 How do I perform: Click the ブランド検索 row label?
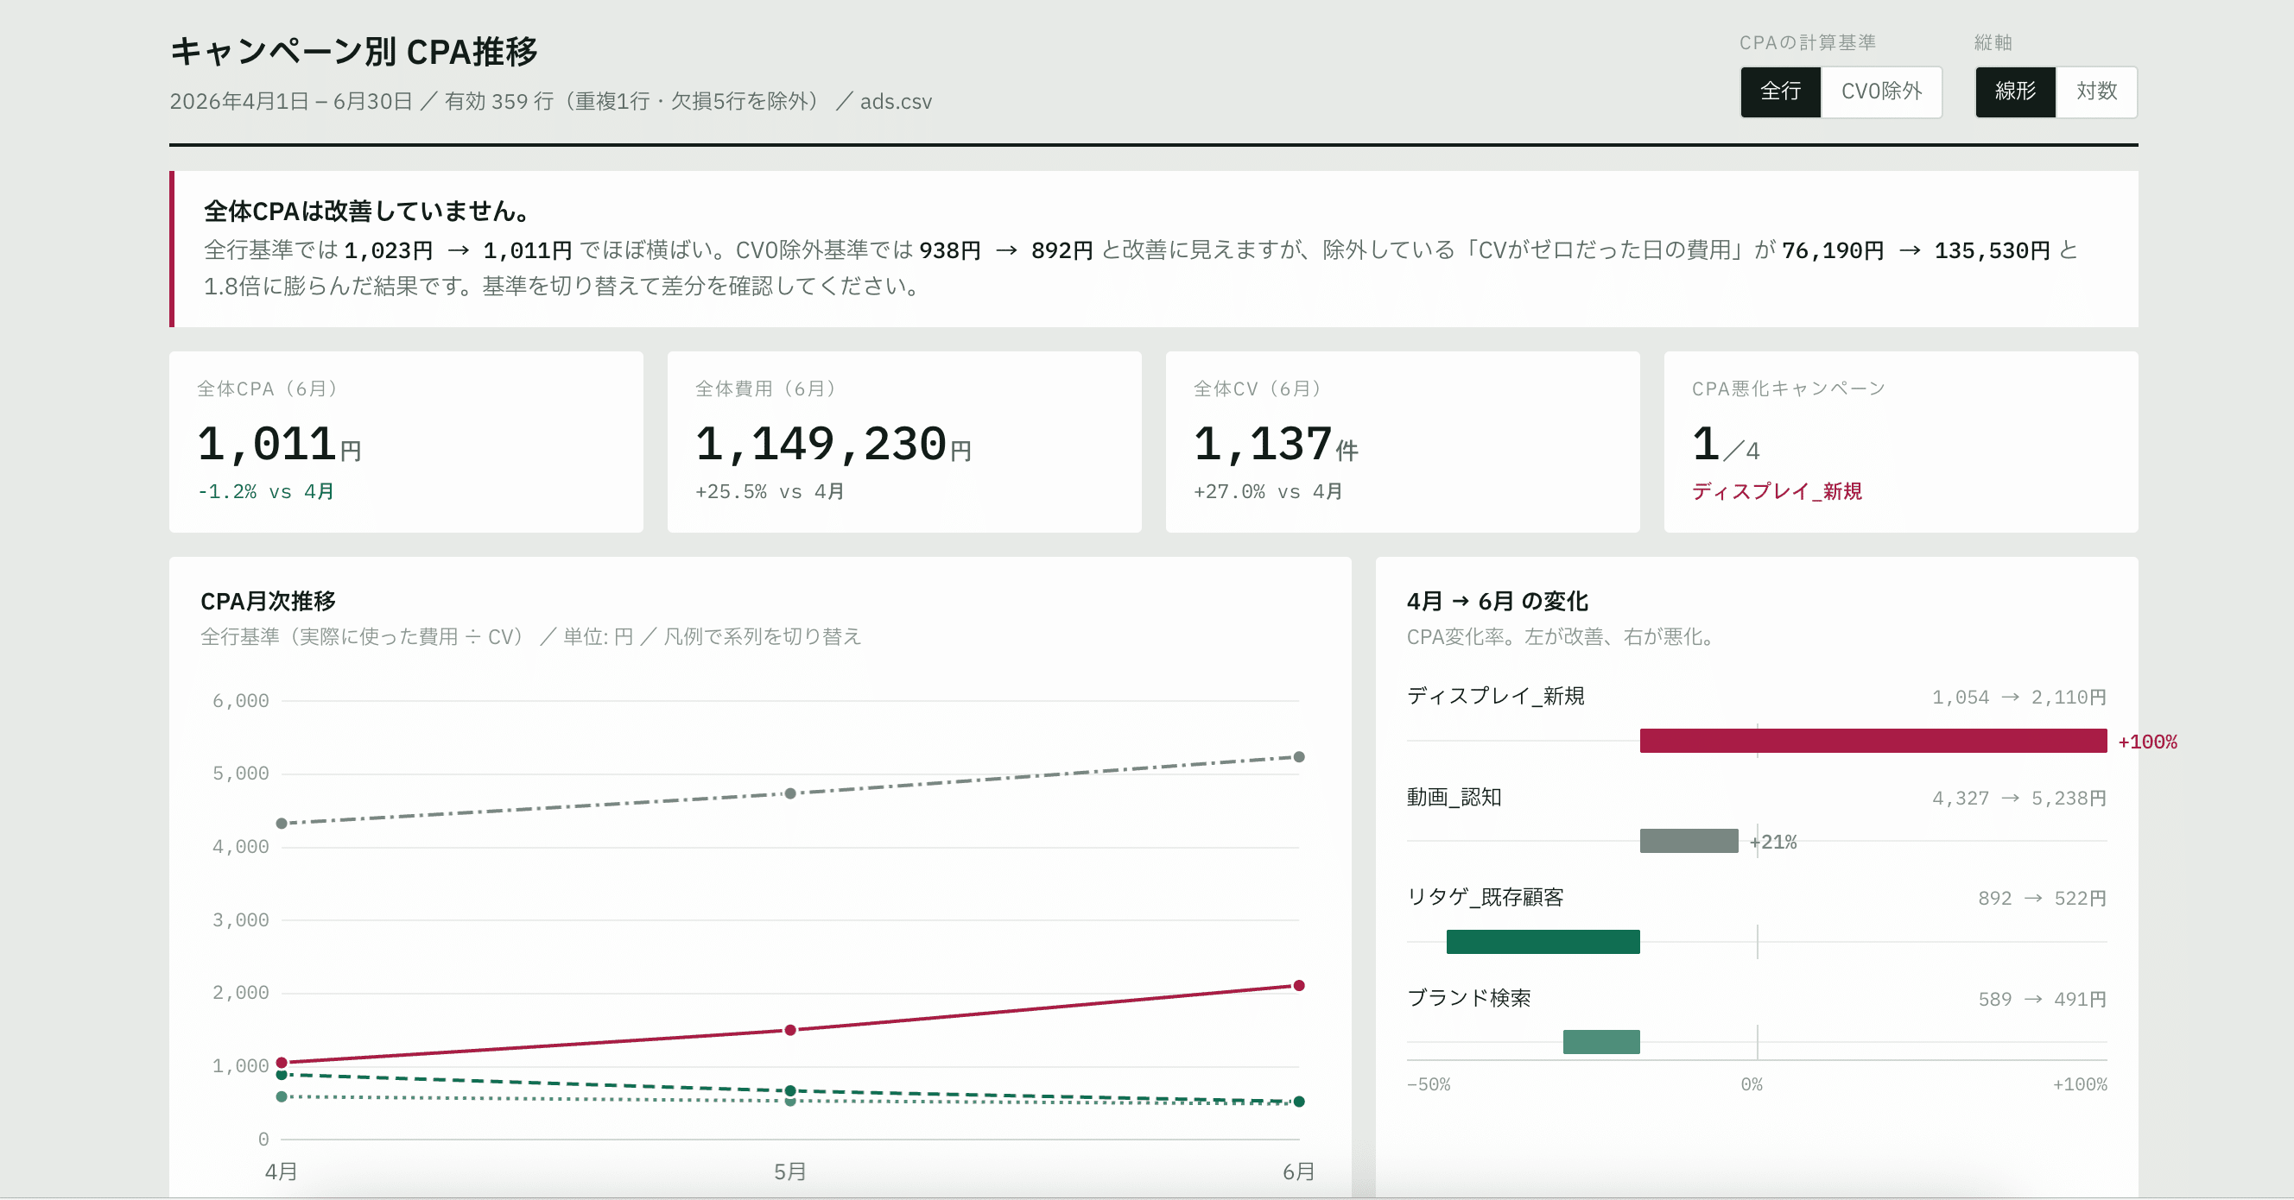pos(1468,998)
